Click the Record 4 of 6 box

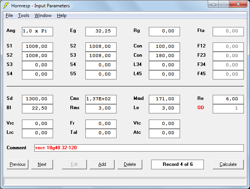pos(177,164)
